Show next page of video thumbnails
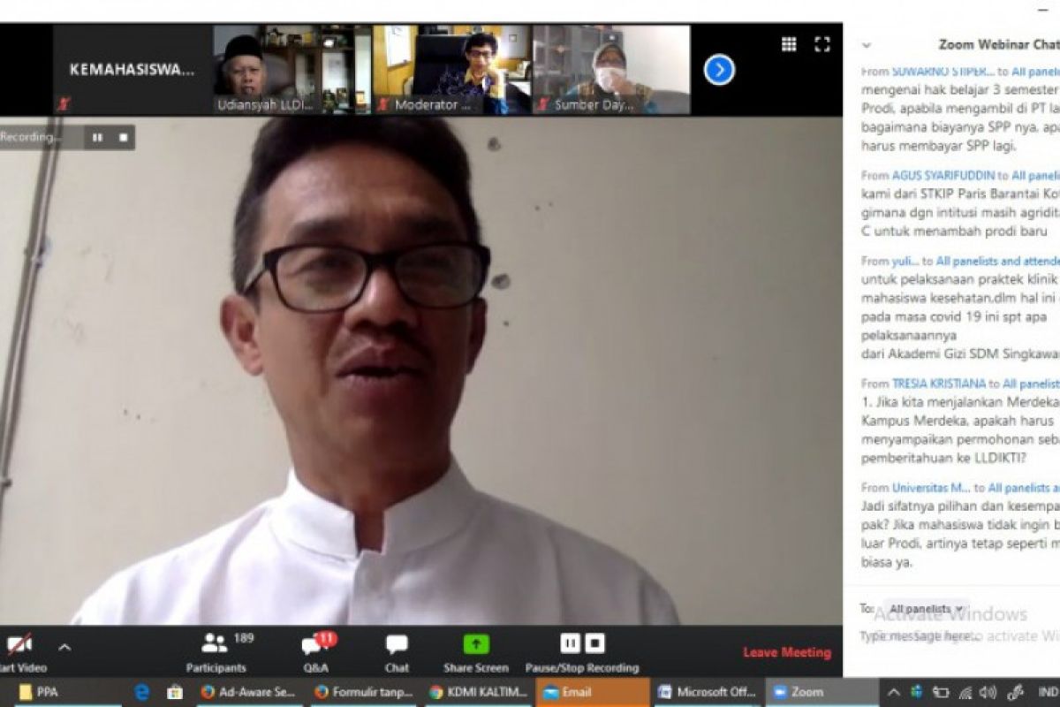The height and width of the screenshot is (707, 1060). tap(719, 69)
